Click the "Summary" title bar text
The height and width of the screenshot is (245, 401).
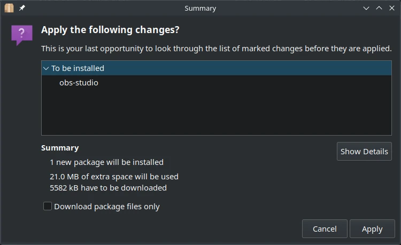tap(200, 8)
